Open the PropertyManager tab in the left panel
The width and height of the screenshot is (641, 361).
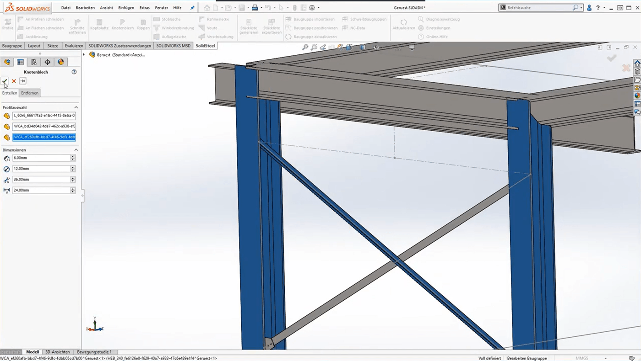tap(20, 62)
